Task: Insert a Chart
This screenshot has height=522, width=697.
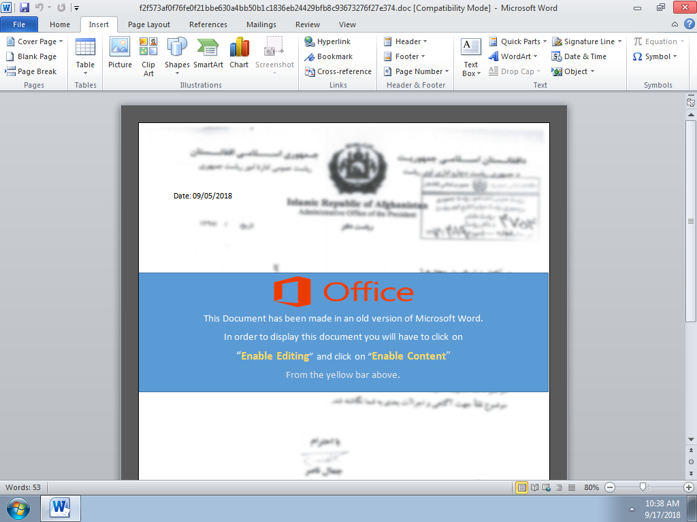Action: point(239,53)
